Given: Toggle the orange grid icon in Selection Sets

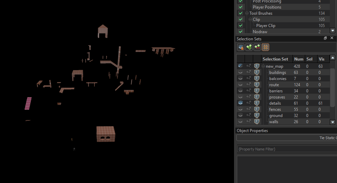Looking at the screenshot, I should tap(265, 47).
